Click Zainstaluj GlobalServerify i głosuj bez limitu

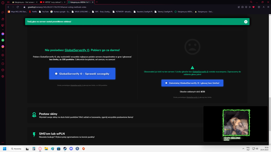tap(192, 83)
